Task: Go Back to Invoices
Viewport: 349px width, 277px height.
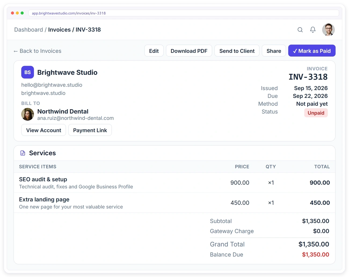Action: tap(38, 51)
